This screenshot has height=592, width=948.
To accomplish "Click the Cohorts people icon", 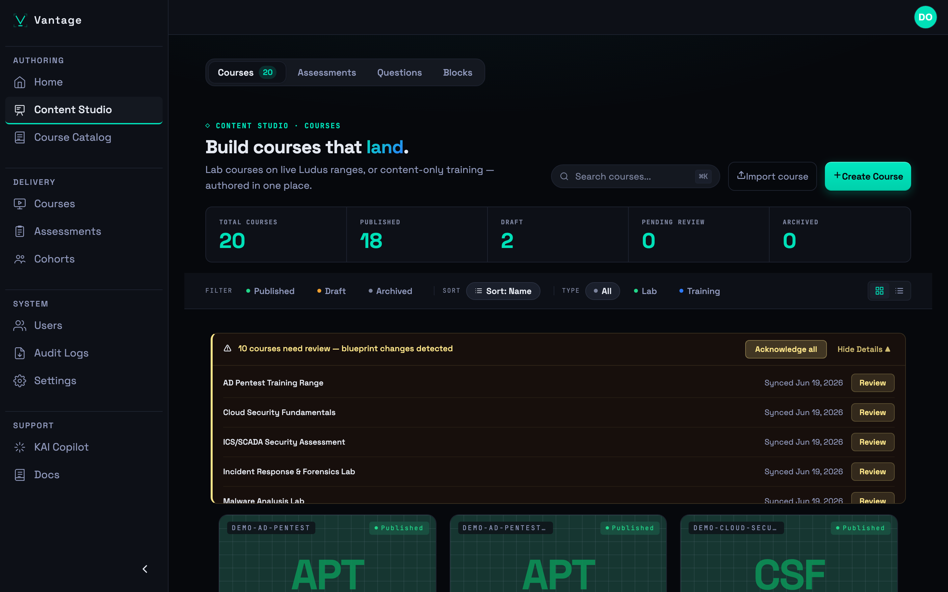I will click(x=20, y=259).
